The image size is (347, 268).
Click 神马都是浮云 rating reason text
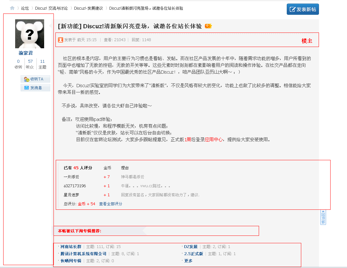[132, 177]
